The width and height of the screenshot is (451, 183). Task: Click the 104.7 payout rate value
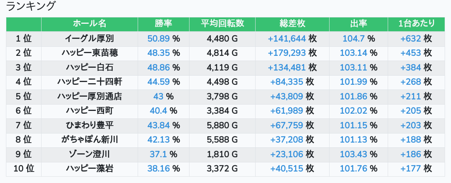(x=353, y=39)
